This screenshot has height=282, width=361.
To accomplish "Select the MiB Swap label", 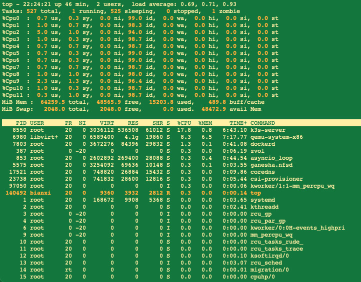I will [17, 109].
